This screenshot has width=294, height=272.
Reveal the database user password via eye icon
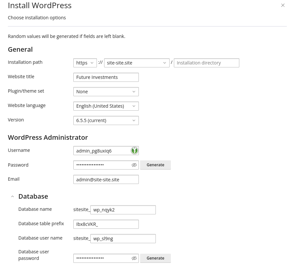134,258
